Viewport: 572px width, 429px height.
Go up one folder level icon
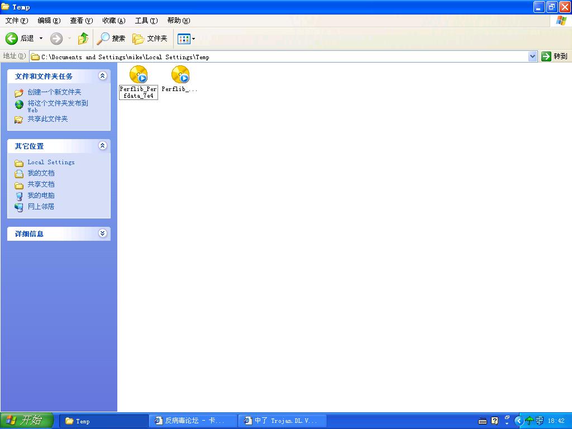click(83, 39)
